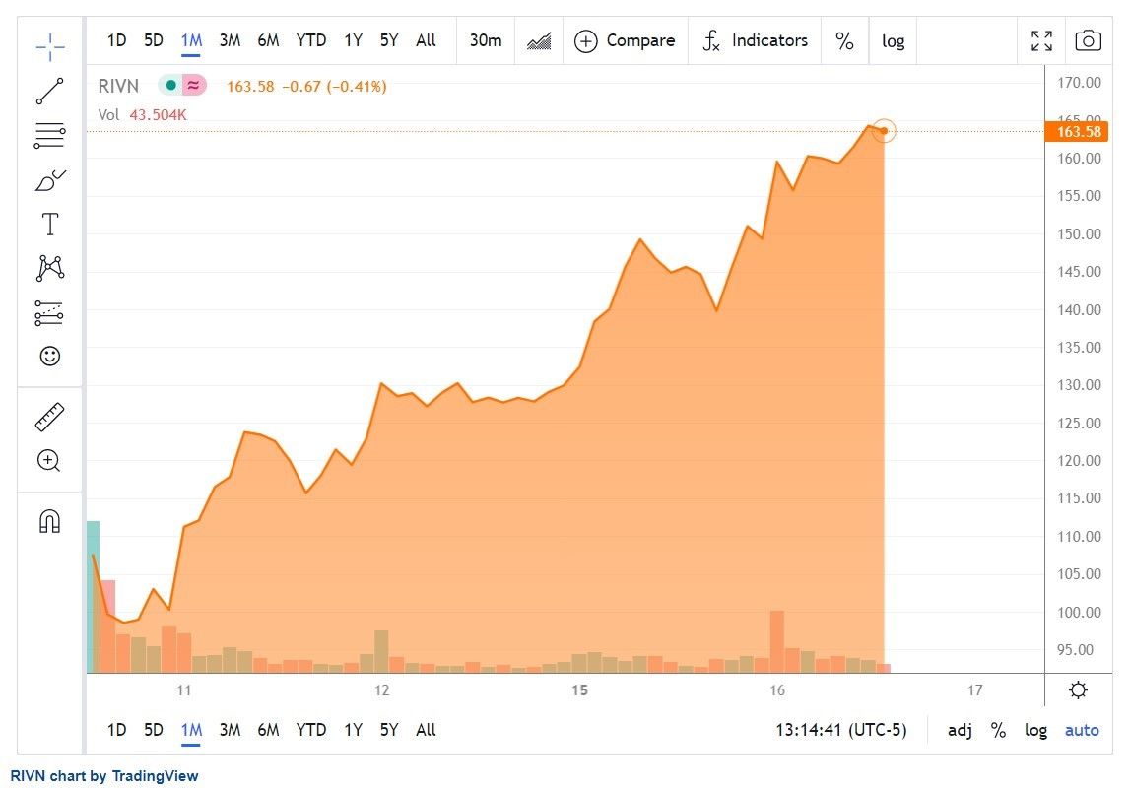Click the Compare button
This screenshot has height=788, width=1130.
tap(626, 40)
